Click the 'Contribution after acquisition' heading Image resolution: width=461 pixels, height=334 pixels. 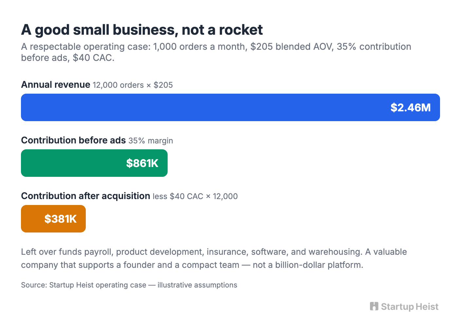click(85, 196)
